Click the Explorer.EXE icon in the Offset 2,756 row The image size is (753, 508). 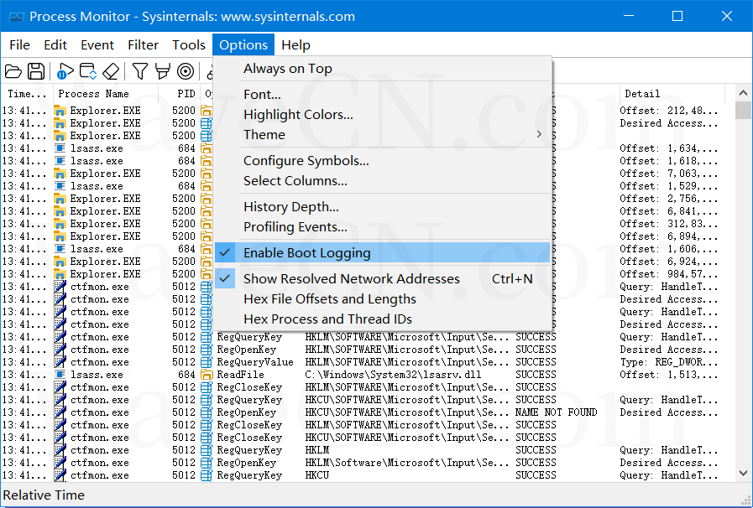click(60, 199)
